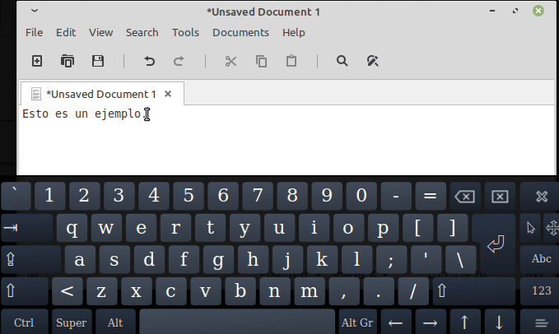Click the Open Files toolbar icon

(x=68, y=61)
